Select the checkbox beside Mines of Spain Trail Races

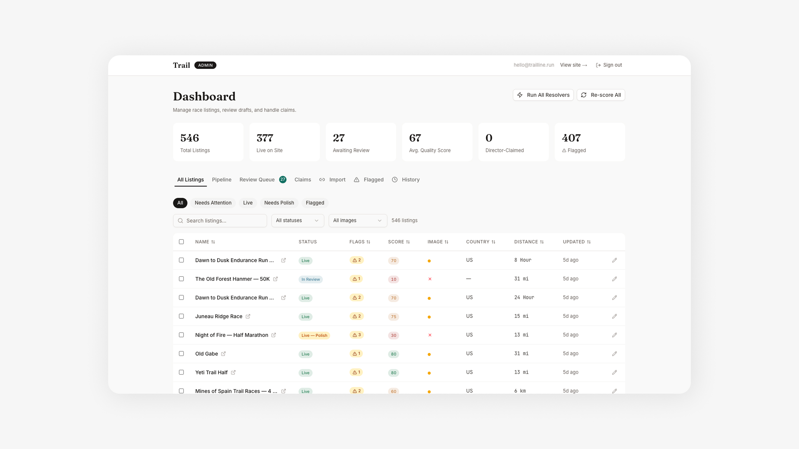[181, 391]
